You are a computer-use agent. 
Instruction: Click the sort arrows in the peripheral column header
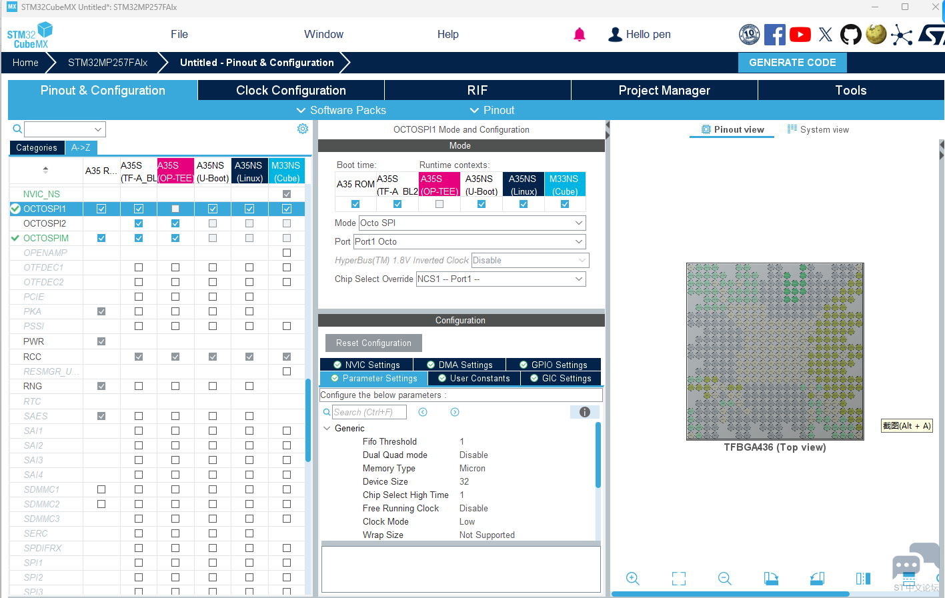pyautogui.click(x=45, y=170)
